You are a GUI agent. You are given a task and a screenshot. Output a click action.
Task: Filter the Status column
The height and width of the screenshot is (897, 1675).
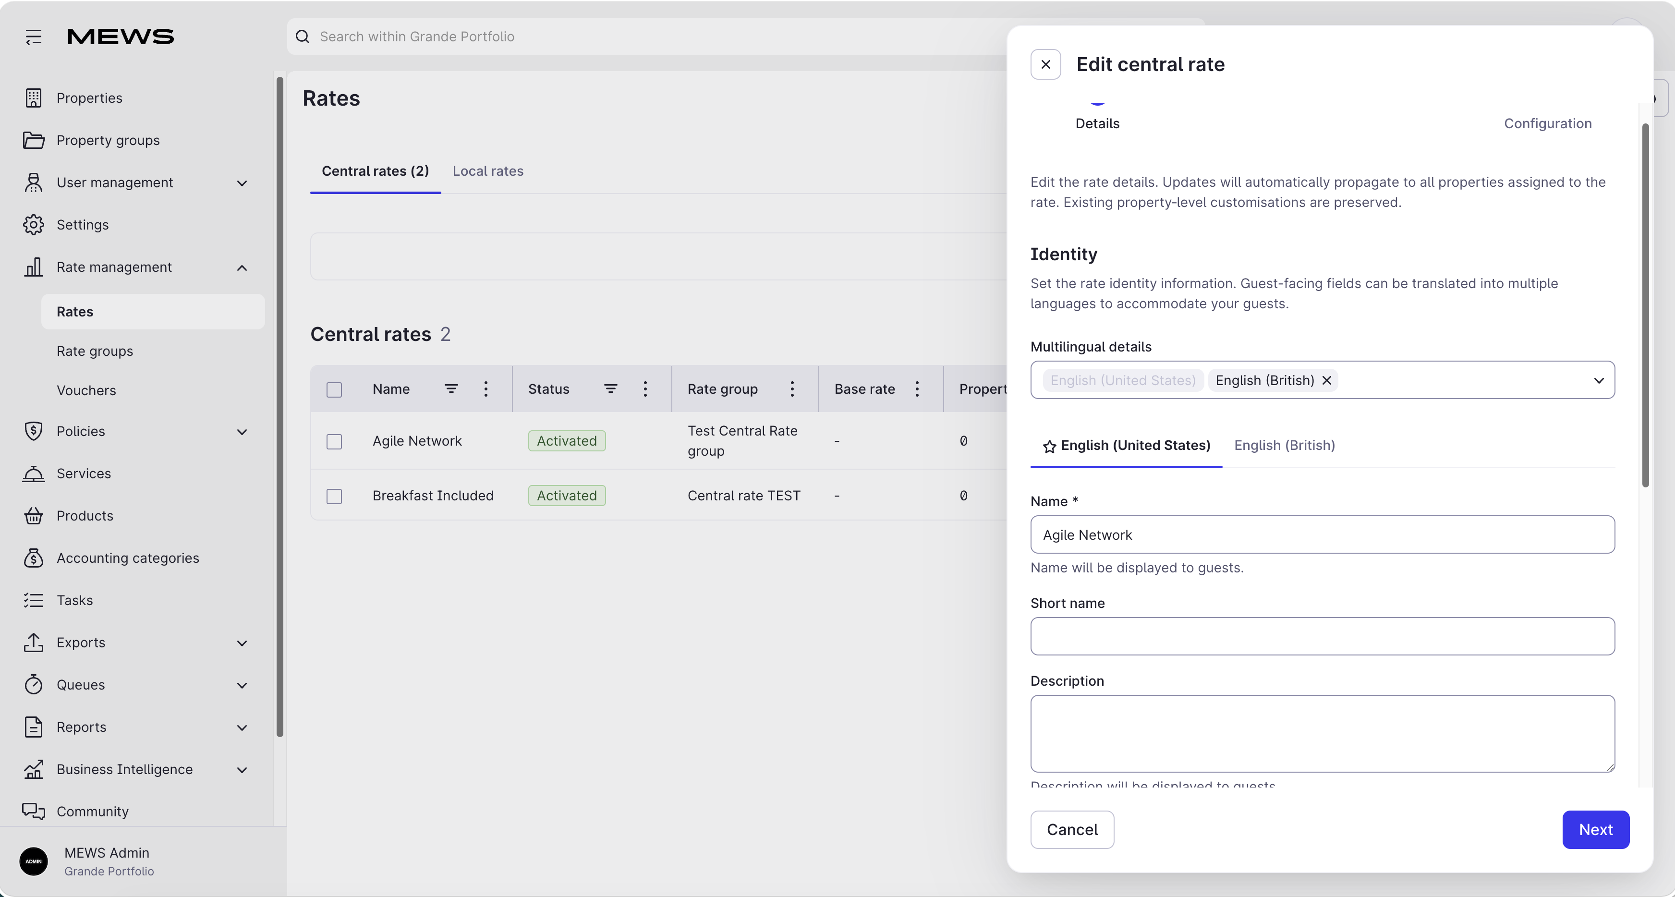(610, 388)
